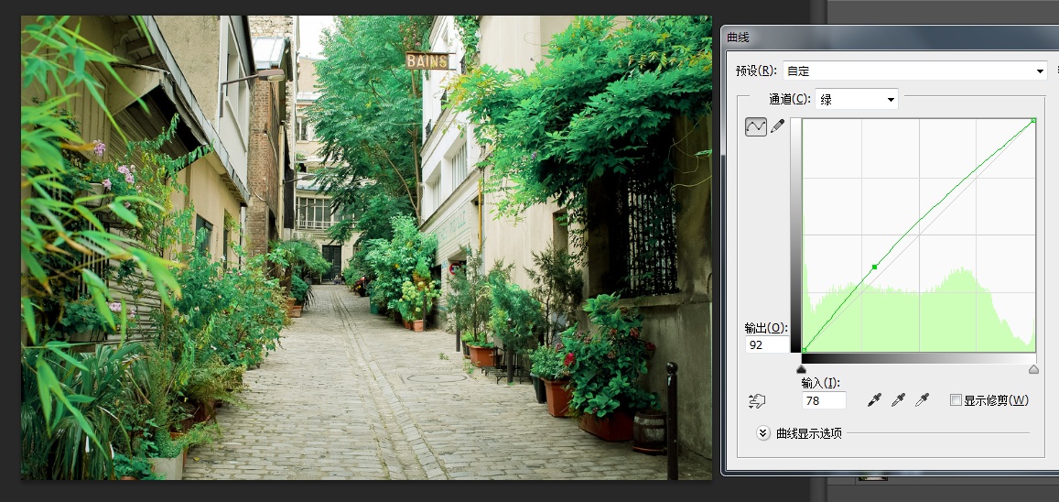Select the bottom-left endpoint of the green curve
Image resolution: width=1059 pixels, height=502 pixels.
click(804, 350)
